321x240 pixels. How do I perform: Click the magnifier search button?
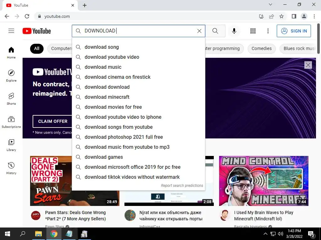point(215,31)
